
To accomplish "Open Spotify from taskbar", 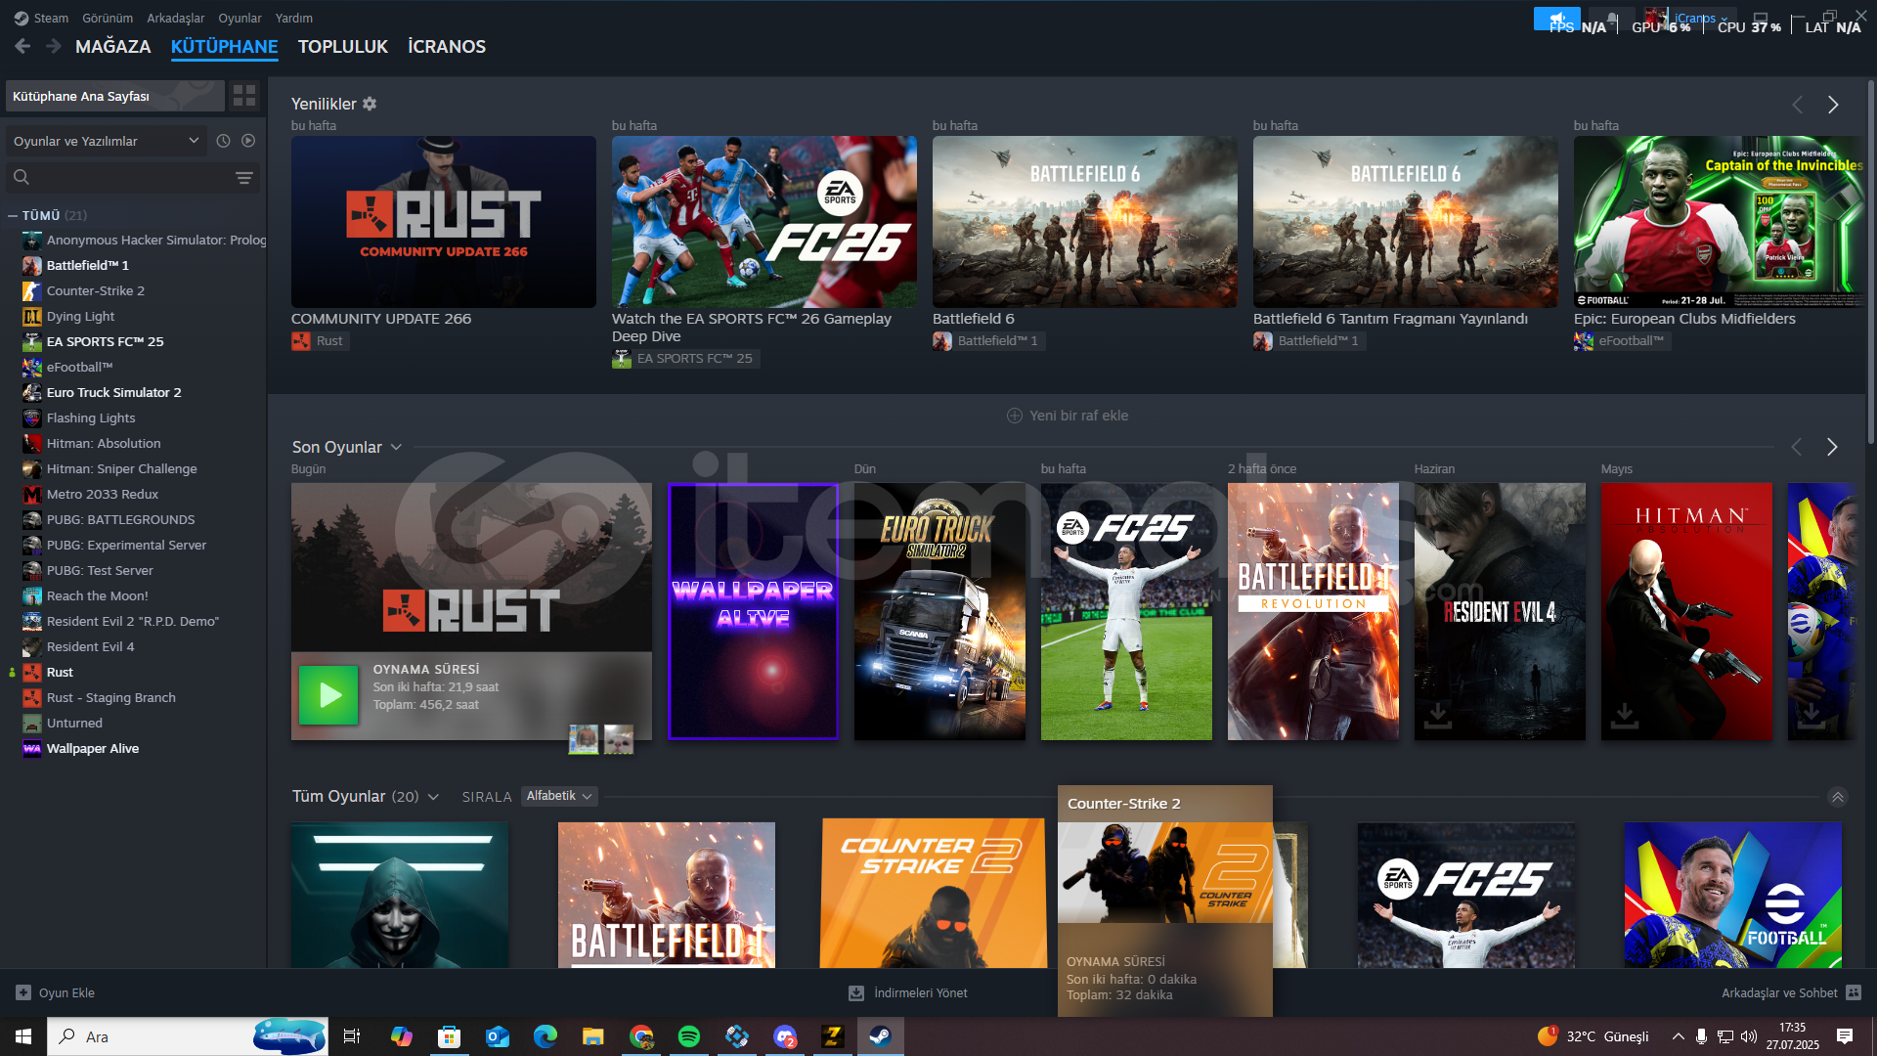I will point(689,1036).
